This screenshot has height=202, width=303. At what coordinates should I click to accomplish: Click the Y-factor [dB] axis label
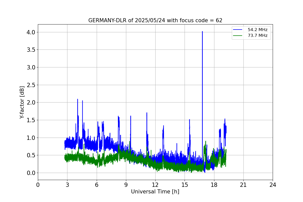(x=22, y=102)
